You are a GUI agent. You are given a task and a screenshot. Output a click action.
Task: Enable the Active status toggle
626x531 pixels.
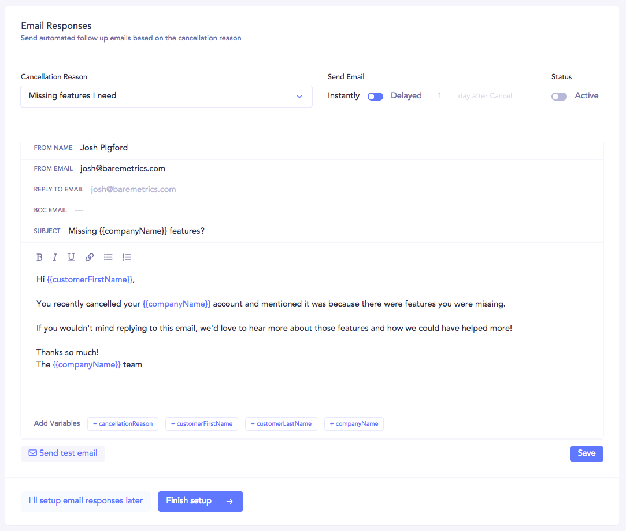(559, 97)
